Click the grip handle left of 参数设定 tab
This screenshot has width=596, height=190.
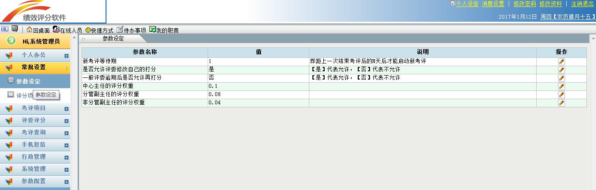83,39
